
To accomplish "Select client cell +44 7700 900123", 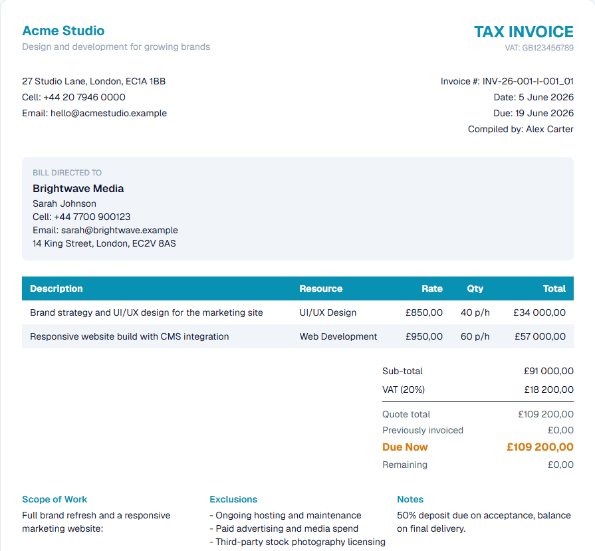I will [x=92, y=217].
